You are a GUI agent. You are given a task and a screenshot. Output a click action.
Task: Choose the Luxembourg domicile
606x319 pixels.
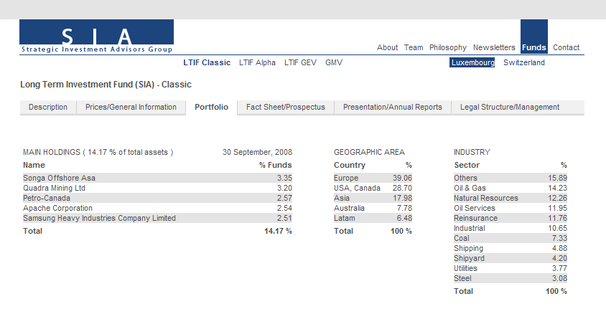click(x=472, y=62)
